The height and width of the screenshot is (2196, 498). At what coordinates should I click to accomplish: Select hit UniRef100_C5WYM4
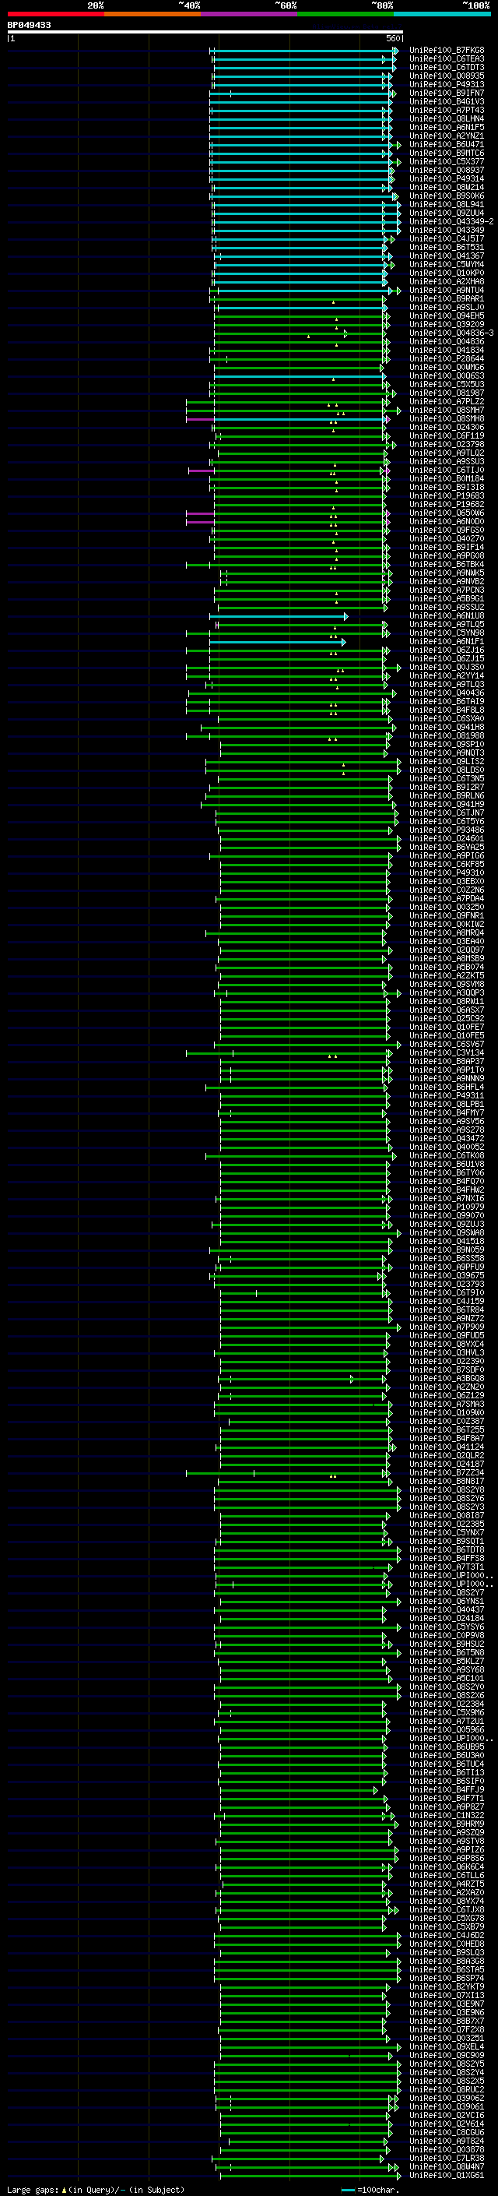coord(447,264)
